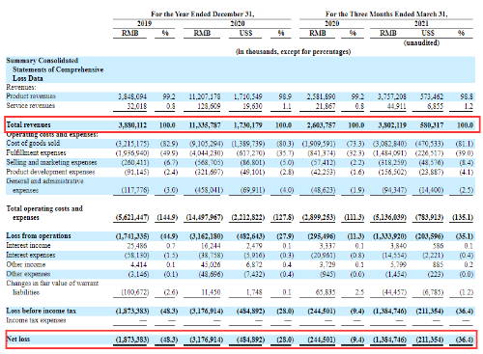Click 2021 total revenues US$ value 580,317
483x354 pixels.
coord(432,125)
